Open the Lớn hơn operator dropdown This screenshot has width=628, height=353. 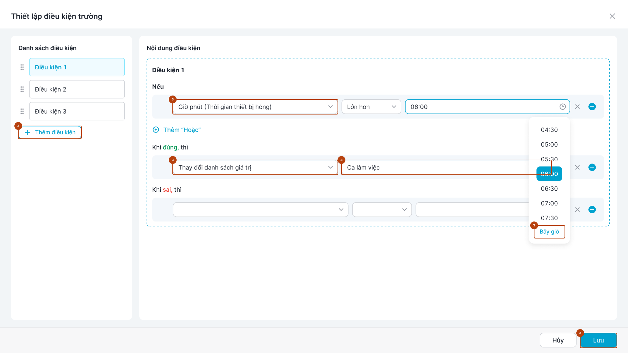click(371, 107)
